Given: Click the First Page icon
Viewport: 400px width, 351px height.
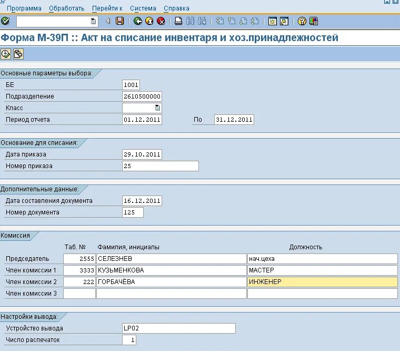Looking at the screenshot, I should pos(219,21).
